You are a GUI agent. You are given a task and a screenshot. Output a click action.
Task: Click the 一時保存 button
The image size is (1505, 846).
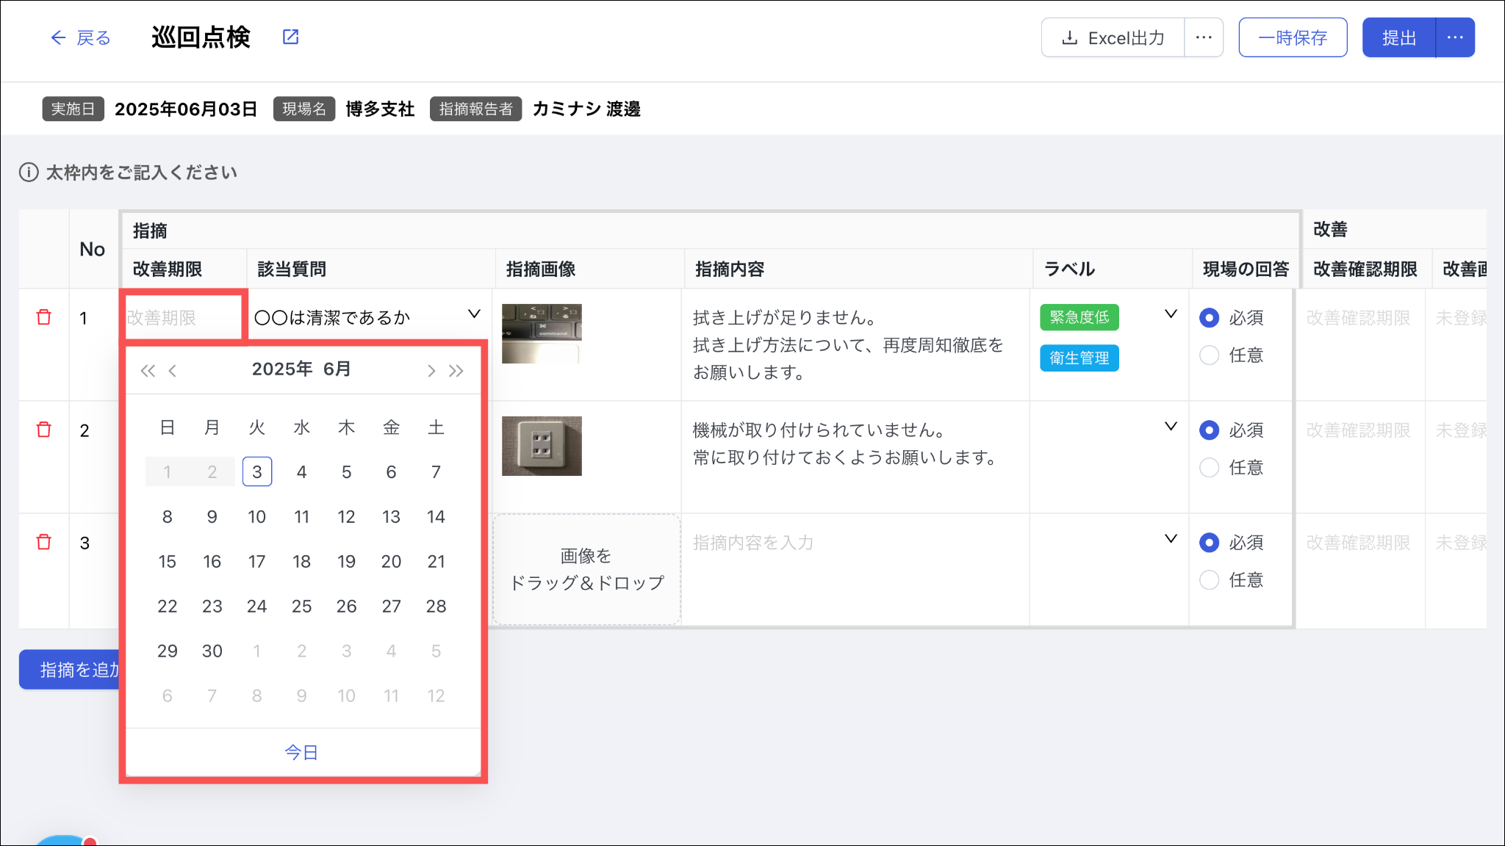pyautogui.click(x=1293, y=37)
